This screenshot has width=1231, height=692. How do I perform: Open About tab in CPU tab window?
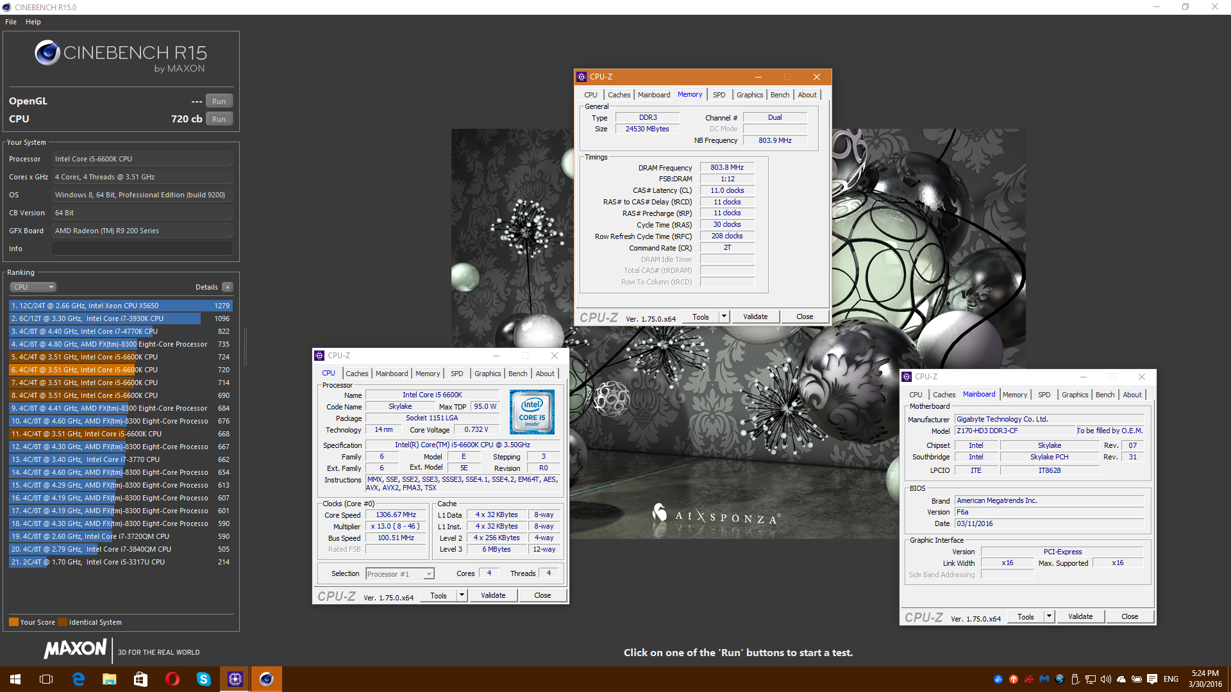(x=545, y=374)
